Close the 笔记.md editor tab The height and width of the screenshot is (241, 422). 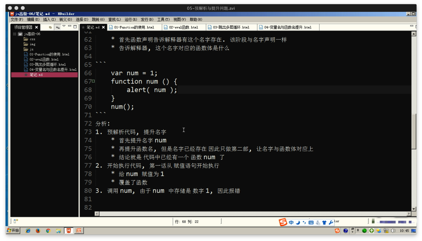(103, 27)
